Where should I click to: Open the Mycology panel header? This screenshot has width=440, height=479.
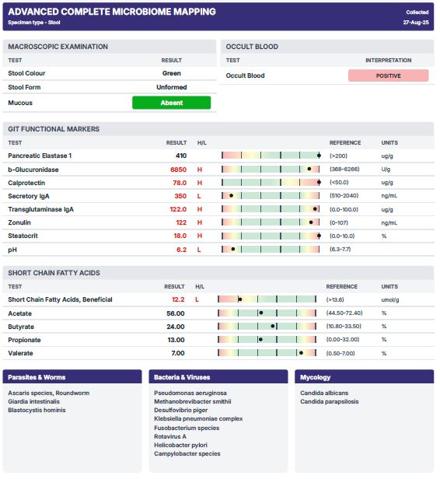pos(365,377)
